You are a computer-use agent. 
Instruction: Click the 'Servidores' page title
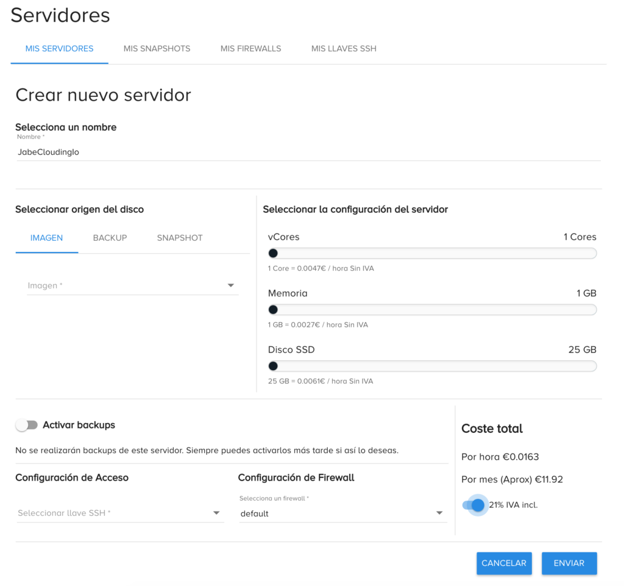[60, 15]
